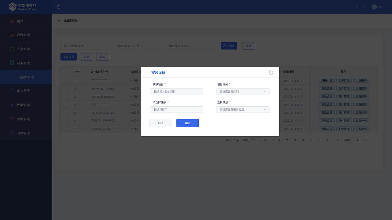Open the 请选择设备状态 filter dropdown
The height and width of the screenshot is (220, 392).
[x=190, y=46]
